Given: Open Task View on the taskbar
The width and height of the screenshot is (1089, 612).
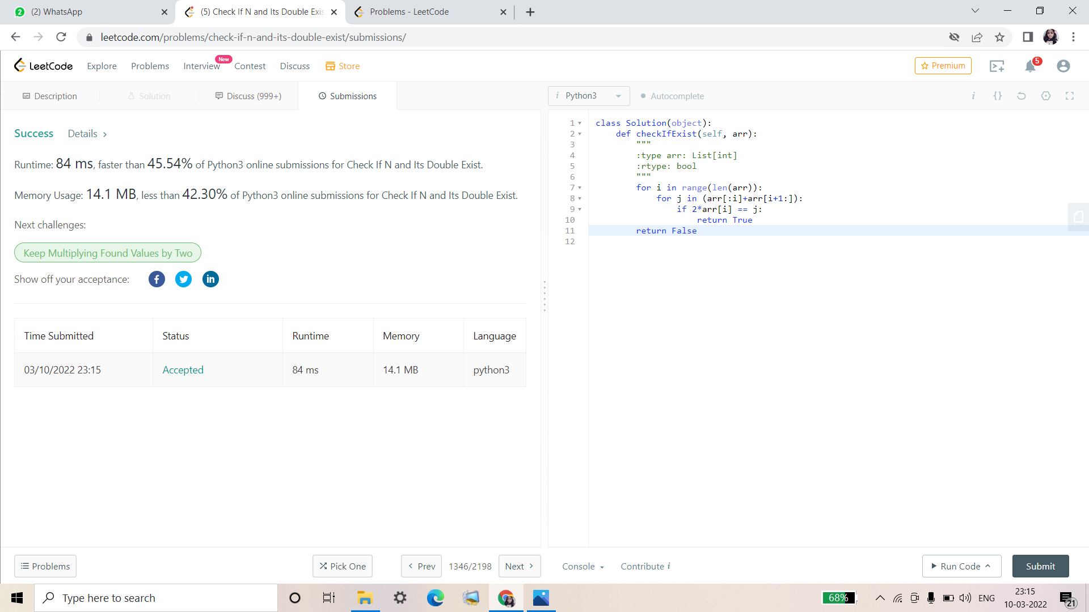Looking at the screenshot, I should point(329,598).
